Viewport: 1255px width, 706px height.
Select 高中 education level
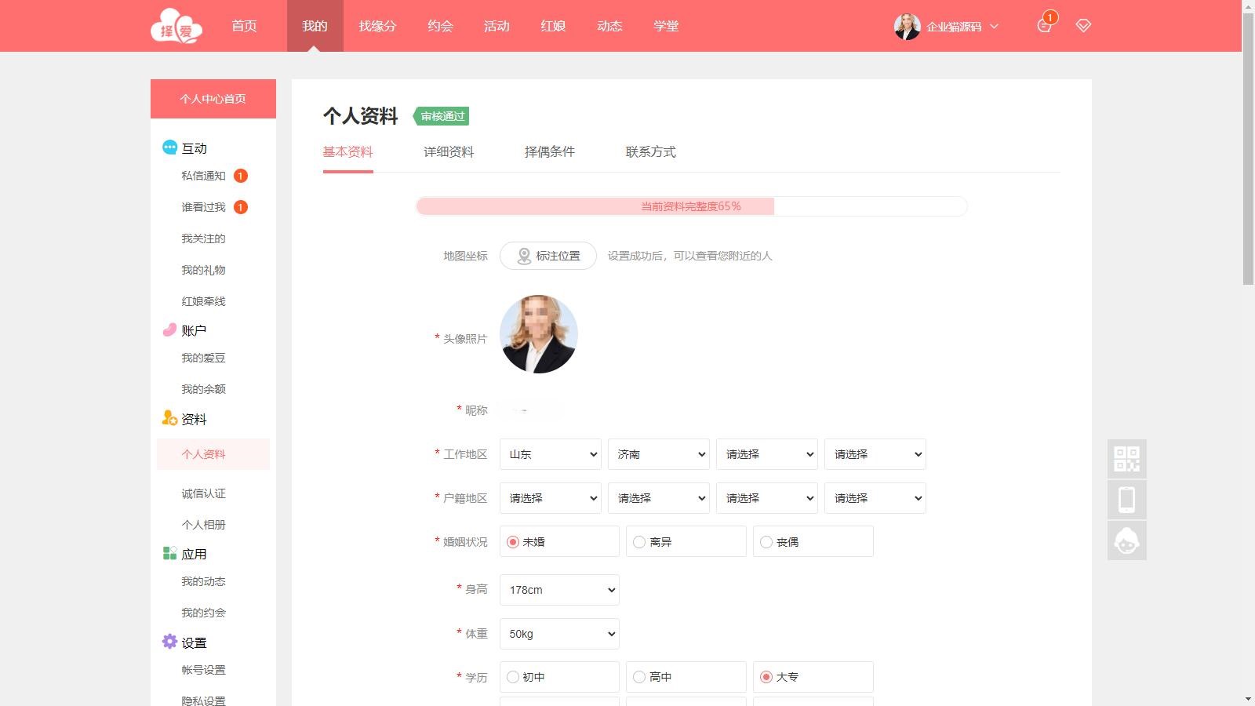pos(639,677)
